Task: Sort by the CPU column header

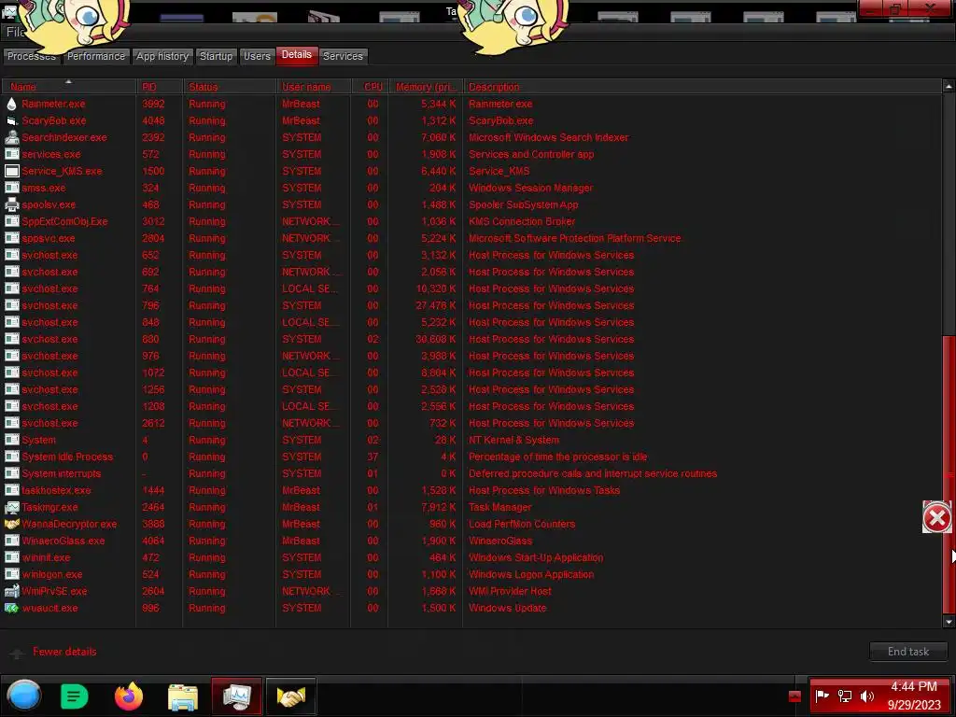Action: 370,87
